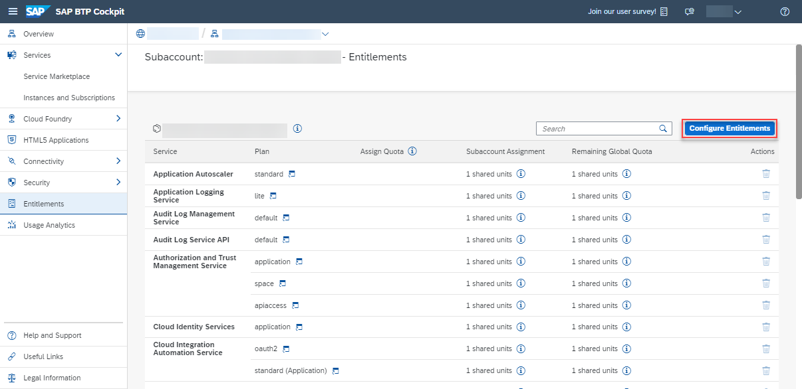Show subaccount assignment info for Application Autoscaler

point(521,174)
